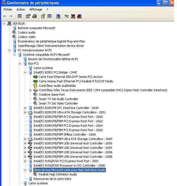Click the network card icon of Accton EN1207F
This screenshot has width=177, height=186.
[35, 77]
